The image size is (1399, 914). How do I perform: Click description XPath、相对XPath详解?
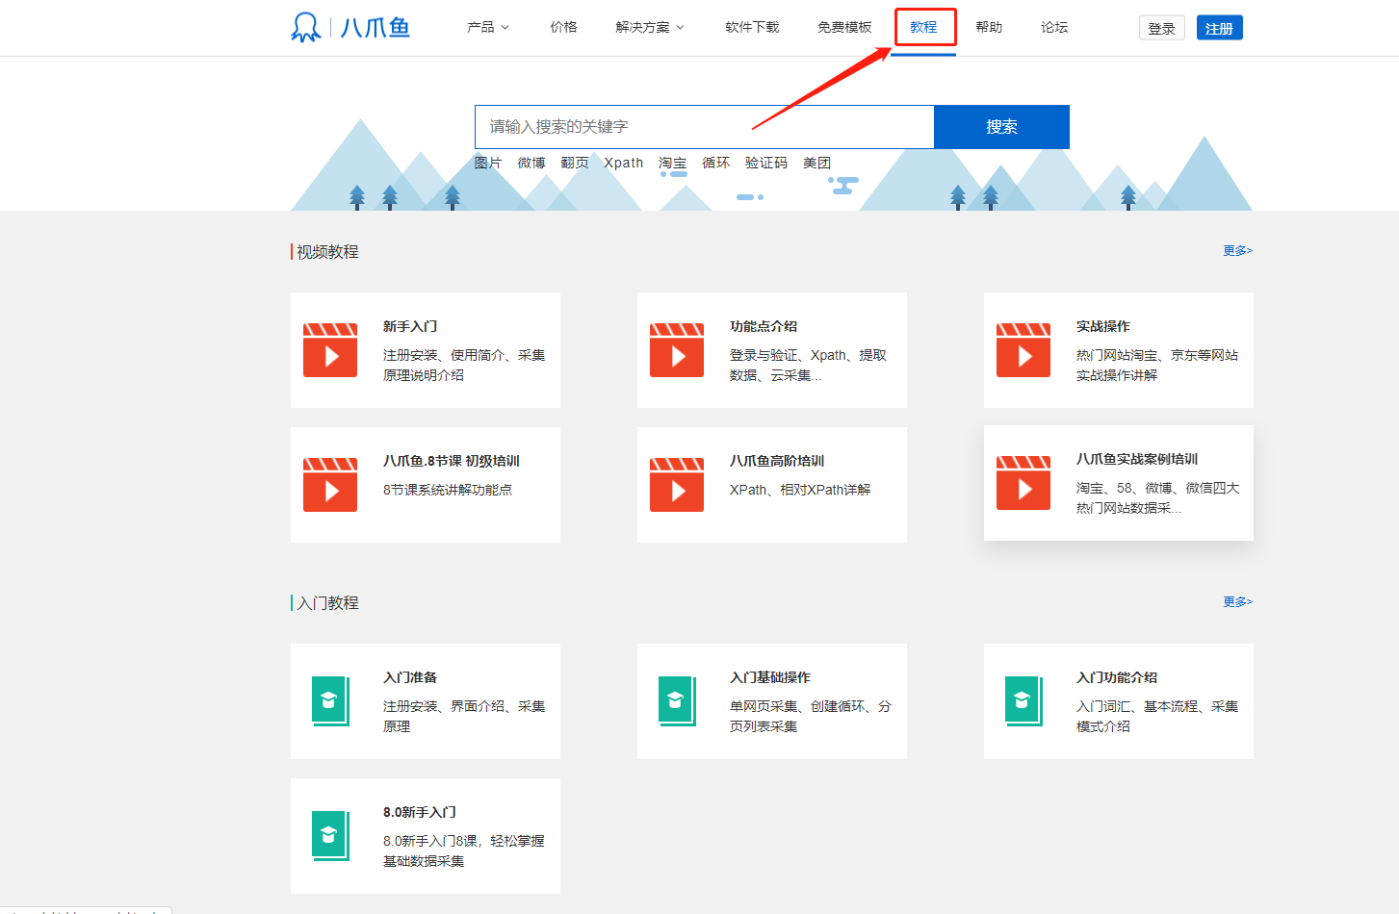(x=800, y=490)
